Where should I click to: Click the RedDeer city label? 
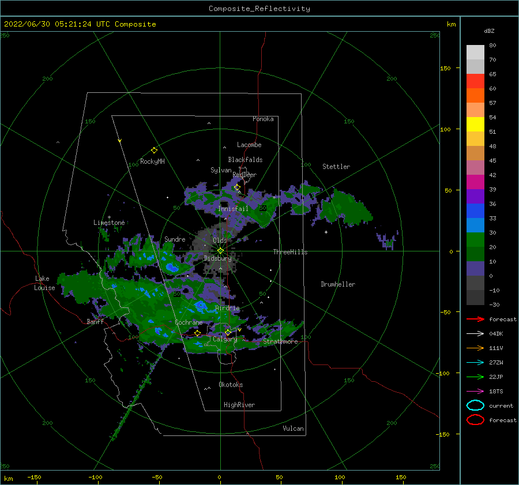[x=245, y=175]
